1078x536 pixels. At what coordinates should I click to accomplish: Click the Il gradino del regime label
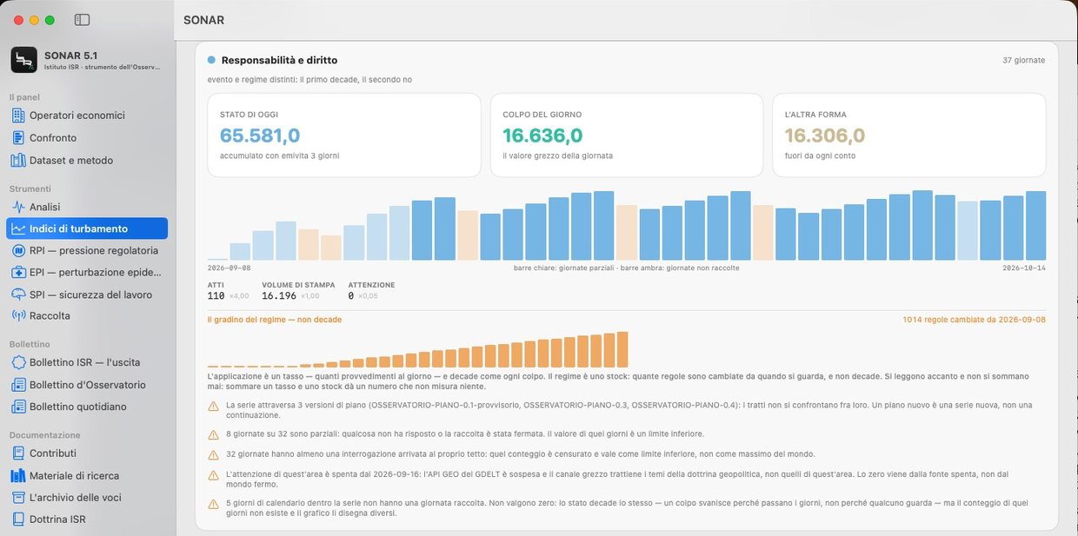tap(275, 320)
